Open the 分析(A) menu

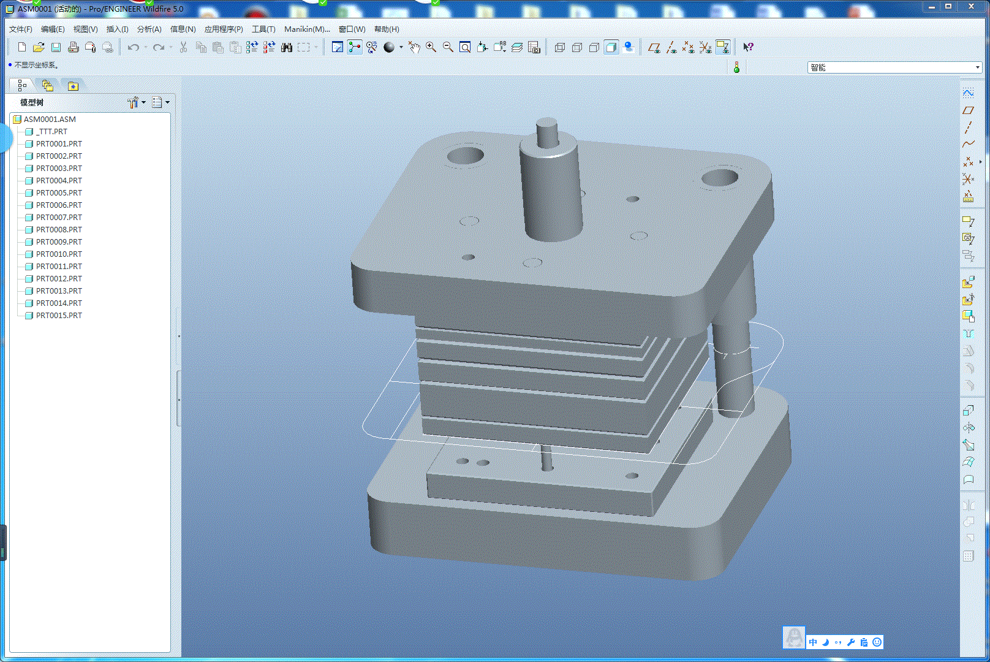(x=149, y=29)
